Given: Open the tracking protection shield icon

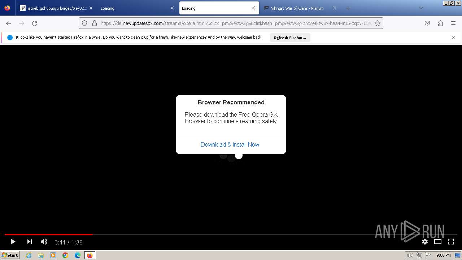Looking at the screenshot, I should coord(84,23).
